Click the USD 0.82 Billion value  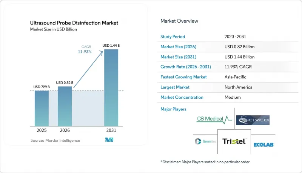coord(239,47)
